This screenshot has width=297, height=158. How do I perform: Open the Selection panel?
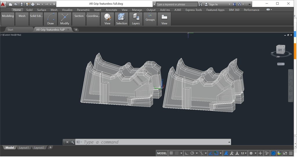(x=122, y=19)
